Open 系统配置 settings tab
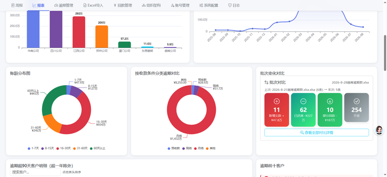The image size is (387, 177). 208,5
